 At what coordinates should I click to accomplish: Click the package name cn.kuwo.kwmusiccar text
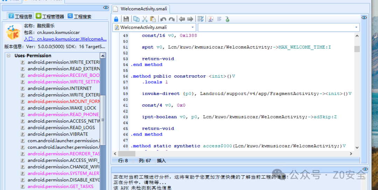pyautogui.click(x=58, y=32)
